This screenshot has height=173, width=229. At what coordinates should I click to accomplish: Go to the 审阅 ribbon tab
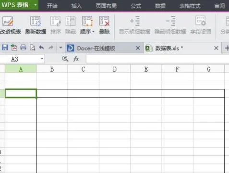click(x=219, y=6)
